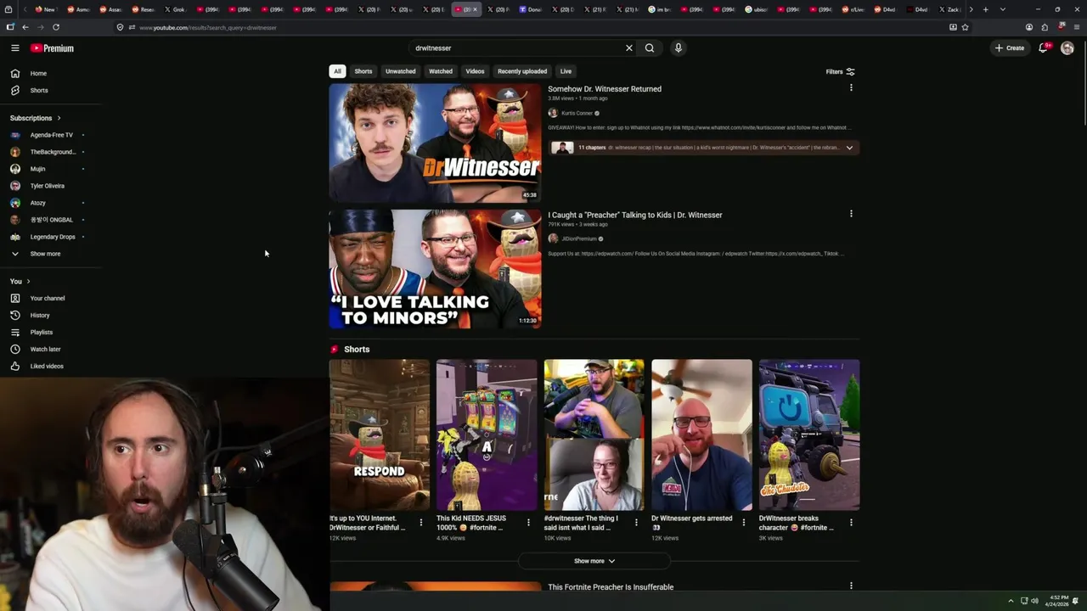Start voice search with the microphone
Screen dimensions: 1087x611
click(678, 48)
